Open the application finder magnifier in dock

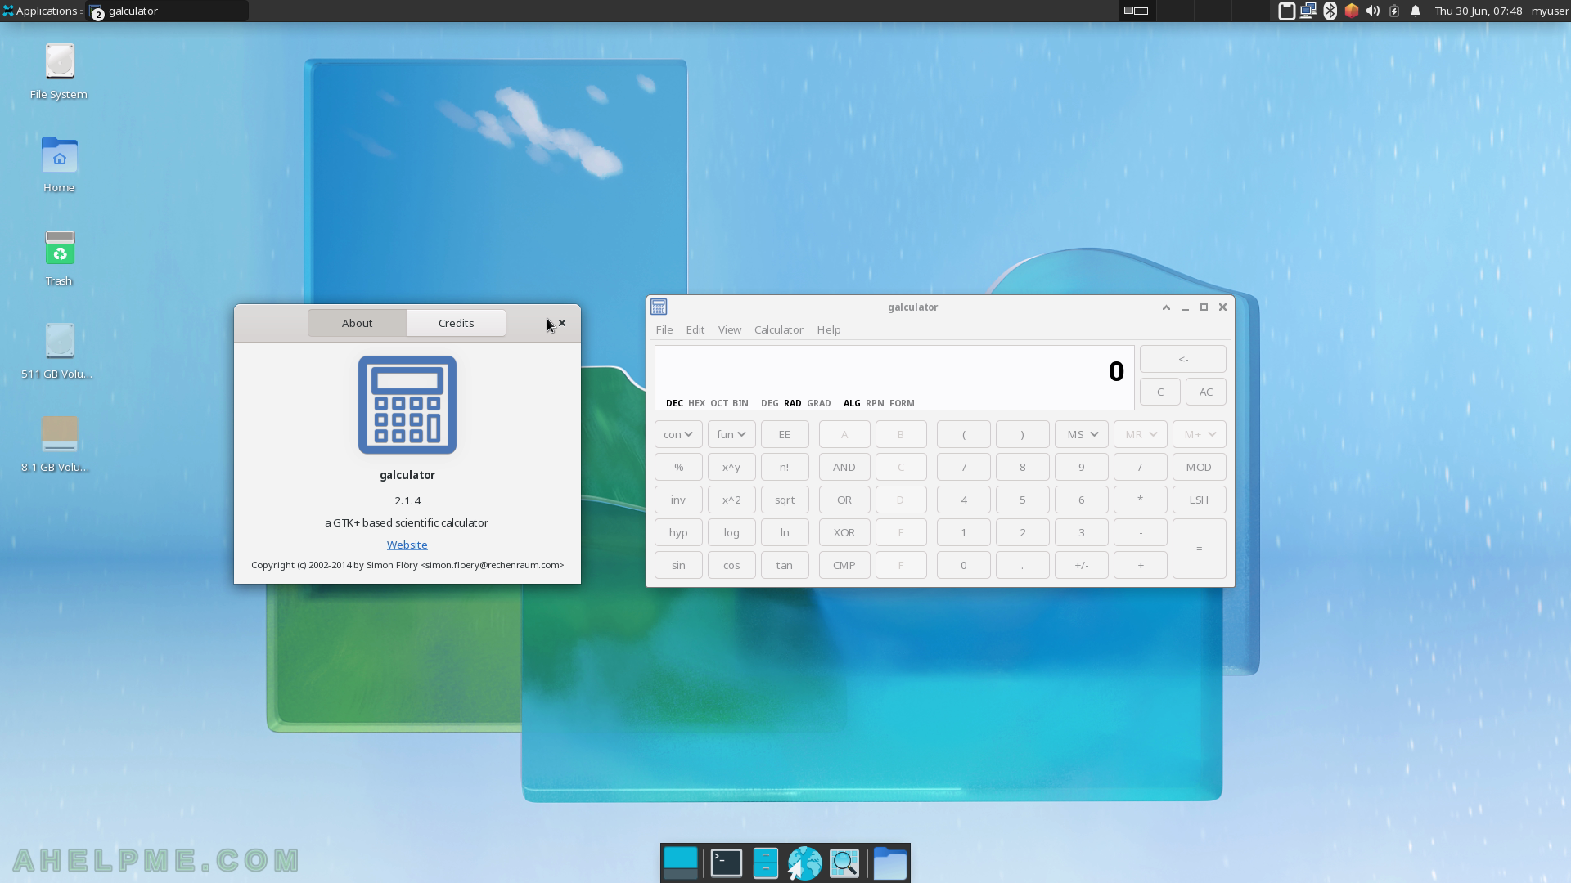coord(844,863)
